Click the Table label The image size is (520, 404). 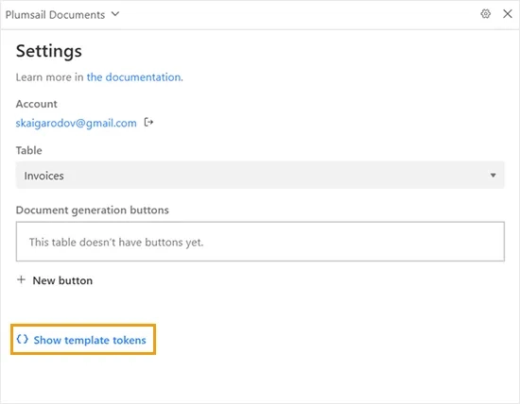pos(29,150)
